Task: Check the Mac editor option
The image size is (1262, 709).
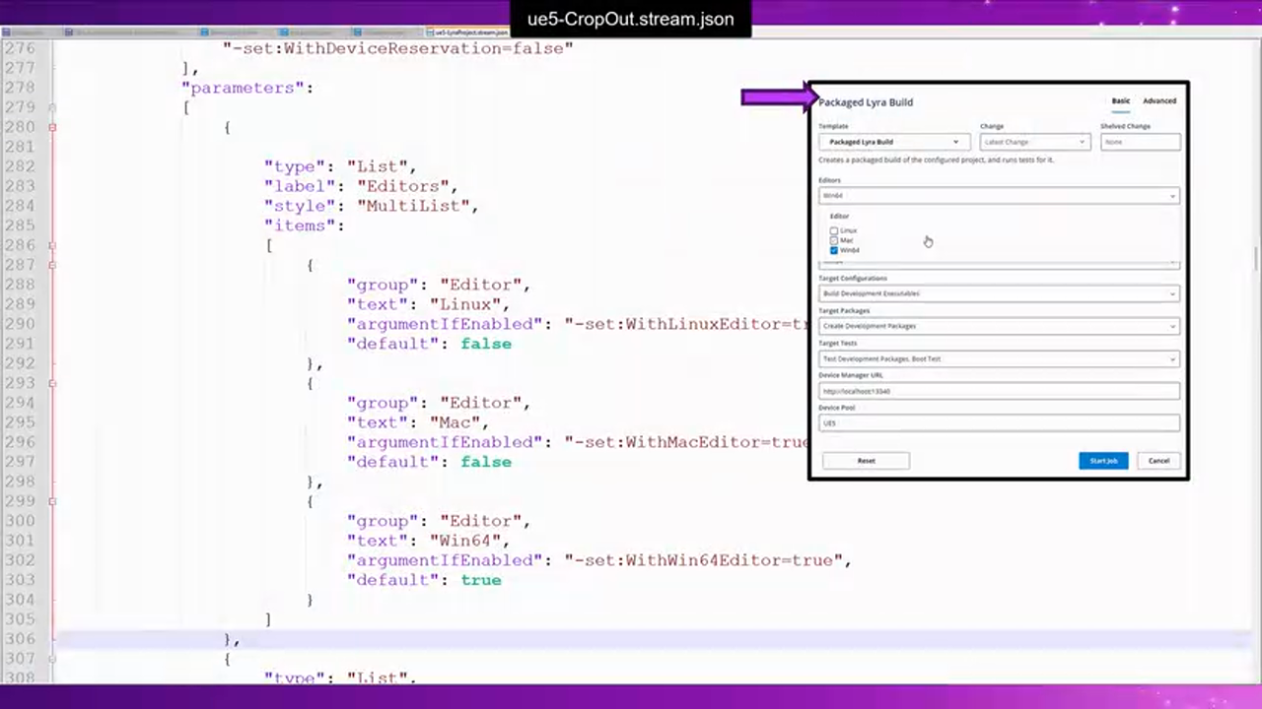Action: [834, 240]
